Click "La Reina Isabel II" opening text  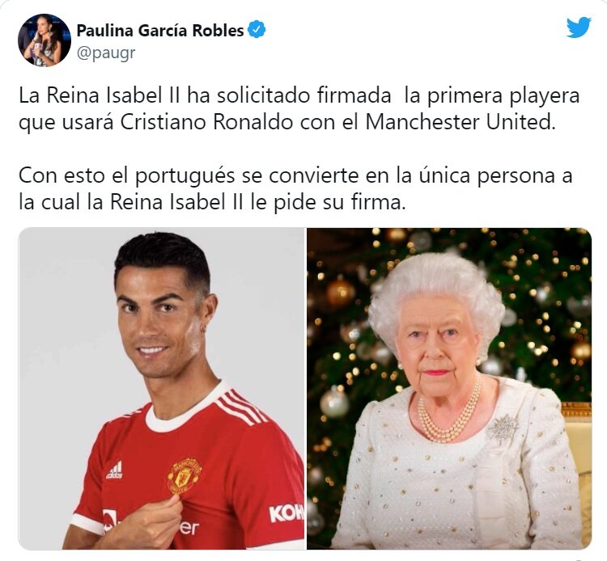(x=100, y=96)
